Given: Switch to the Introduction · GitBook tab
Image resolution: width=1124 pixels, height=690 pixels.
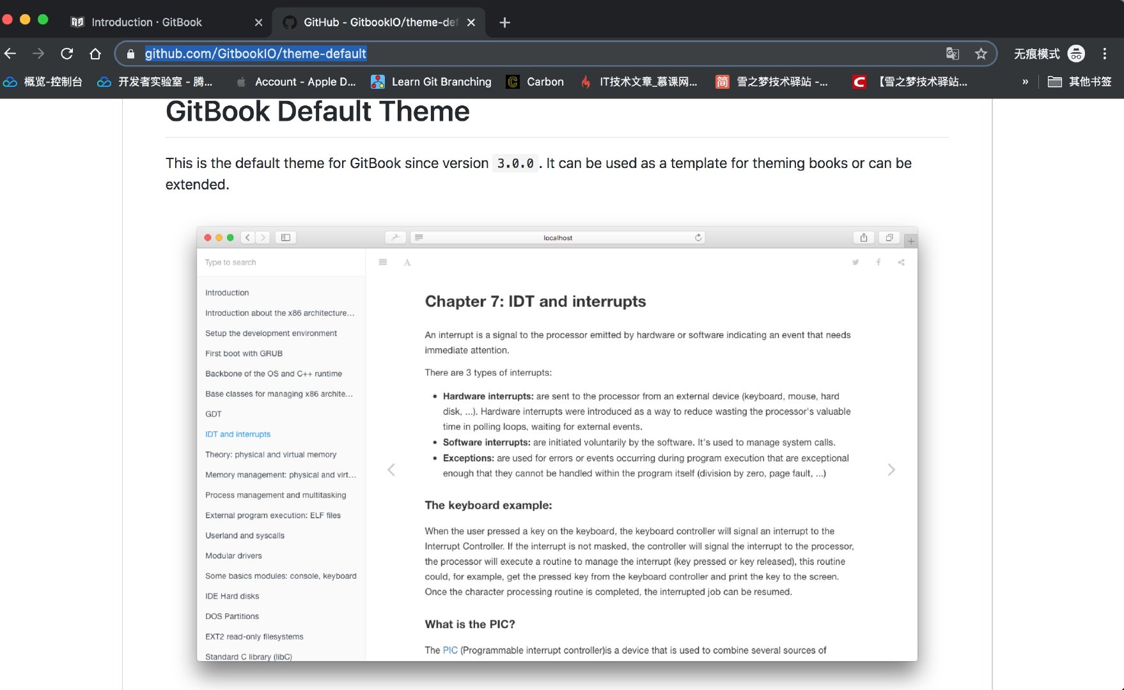Looking at the screenshot, I should pyautogui.click(x=147, y=22).
